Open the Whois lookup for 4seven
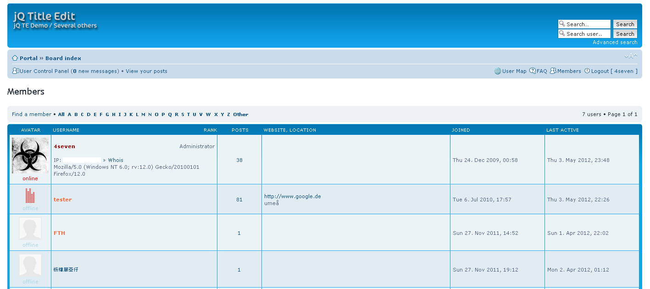The width and height of the screenshot is (650, 289). tap(116, 160)
